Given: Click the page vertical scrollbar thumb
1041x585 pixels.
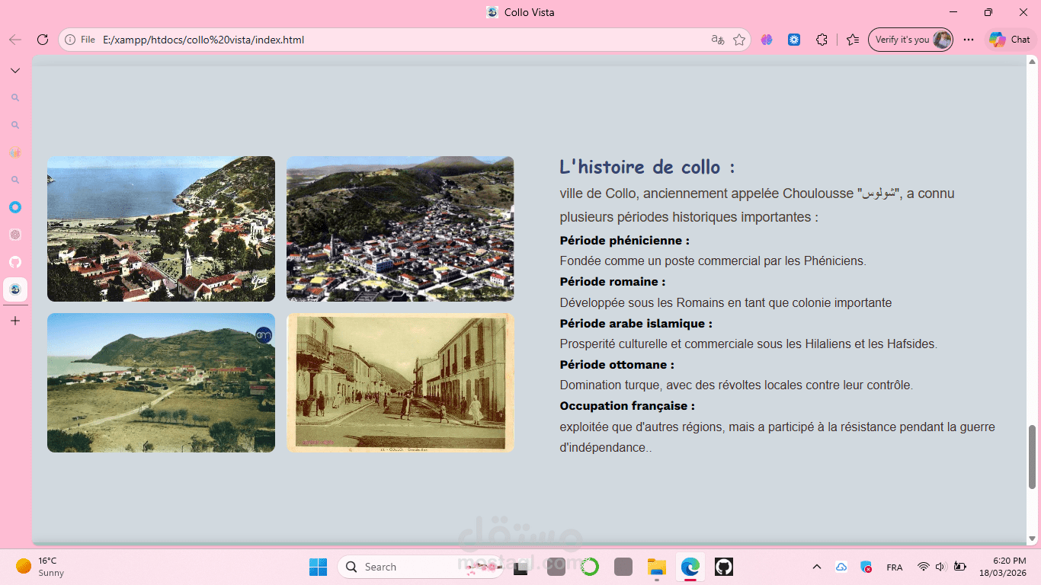Looking at the screenshot, I should click(x=1033, y=456).
